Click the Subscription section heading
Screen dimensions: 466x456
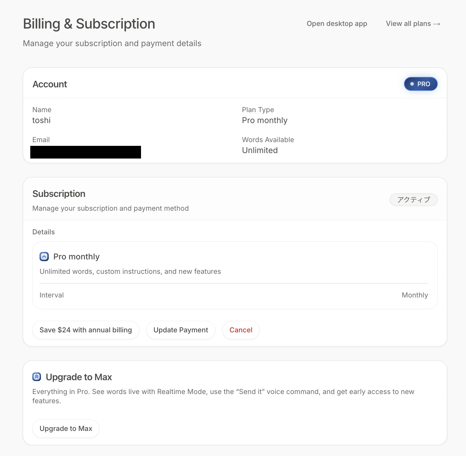[59, 194]
